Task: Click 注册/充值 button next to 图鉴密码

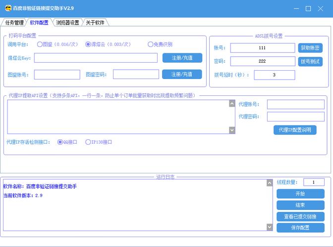Action: (182, 74)
